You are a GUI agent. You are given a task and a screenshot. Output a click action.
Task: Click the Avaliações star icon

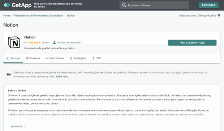[x=71, y=58]
